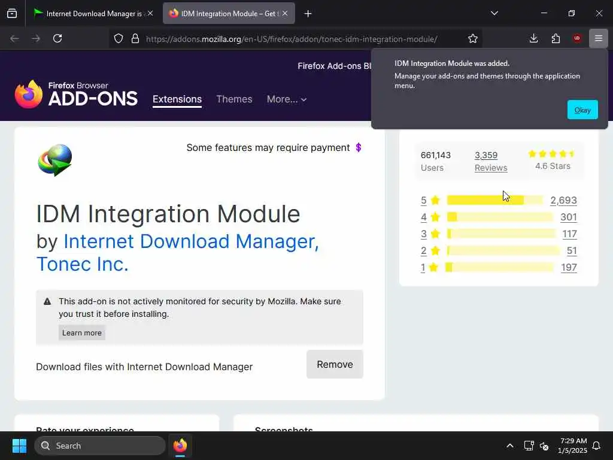Click the 4.6 Stars rating display
Screen dimensions: 613x460
pyautogui.click(x=553, y=160)
